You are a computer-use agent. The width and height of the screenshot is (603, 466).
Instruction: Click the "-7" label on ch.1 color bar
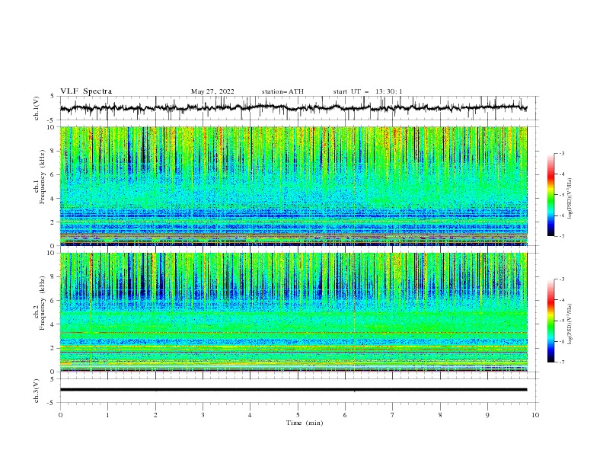[x=562, y=236]
